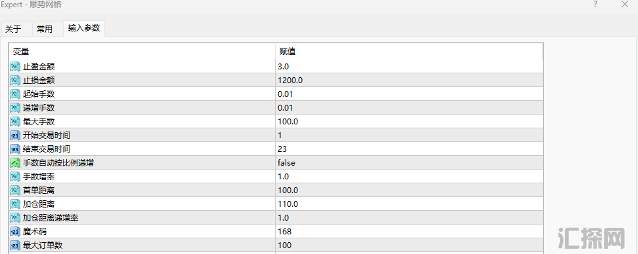Viewport: 638px width, 254px height.
Task: Click the double-type icon beside 止盈金额
Action: pos(15,67)
